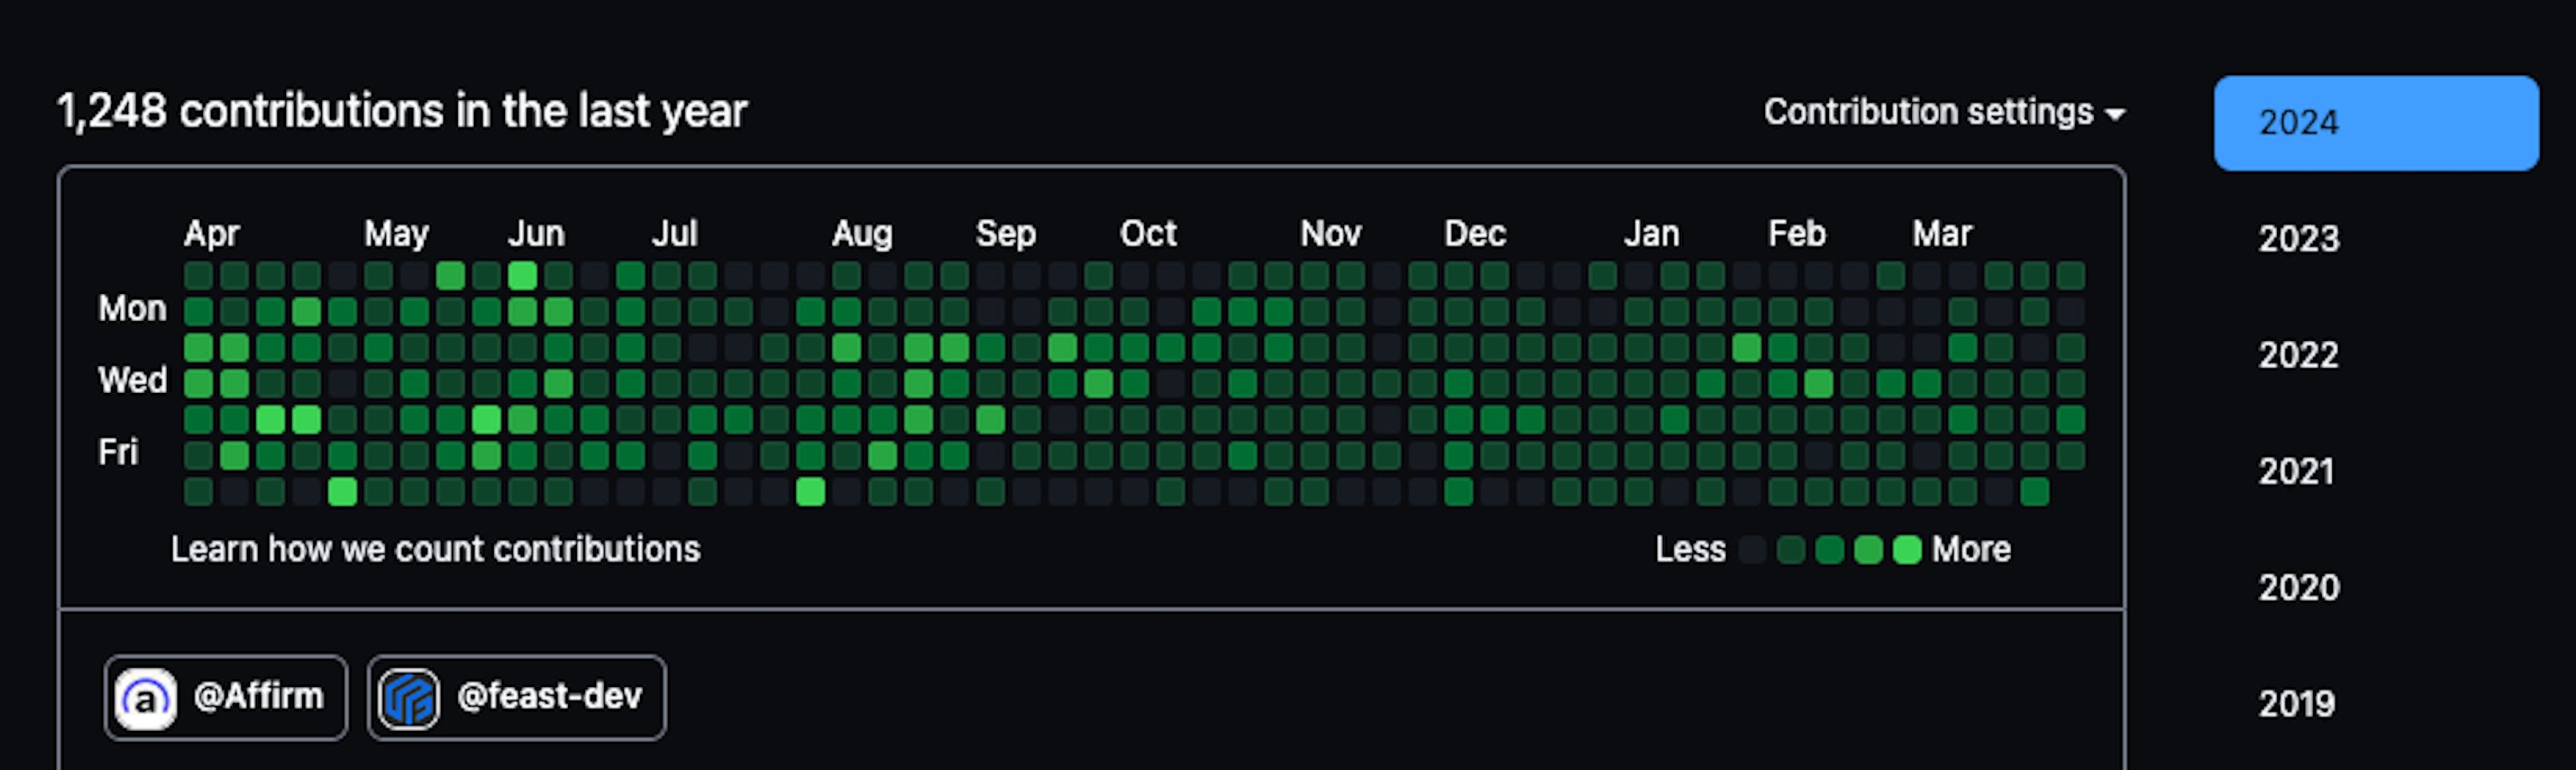Open the @feast-dev organization badge

coord(516,697)
